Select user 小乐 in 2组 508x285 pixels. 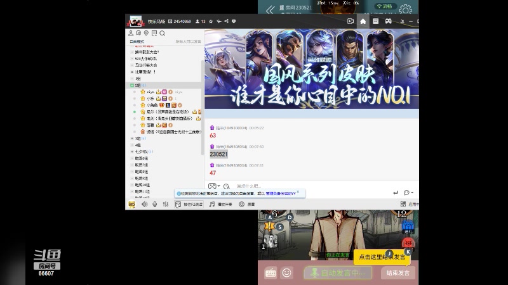click(x=150, y=99)
